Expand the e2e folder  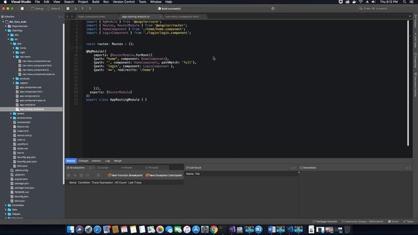pos(8,35)
